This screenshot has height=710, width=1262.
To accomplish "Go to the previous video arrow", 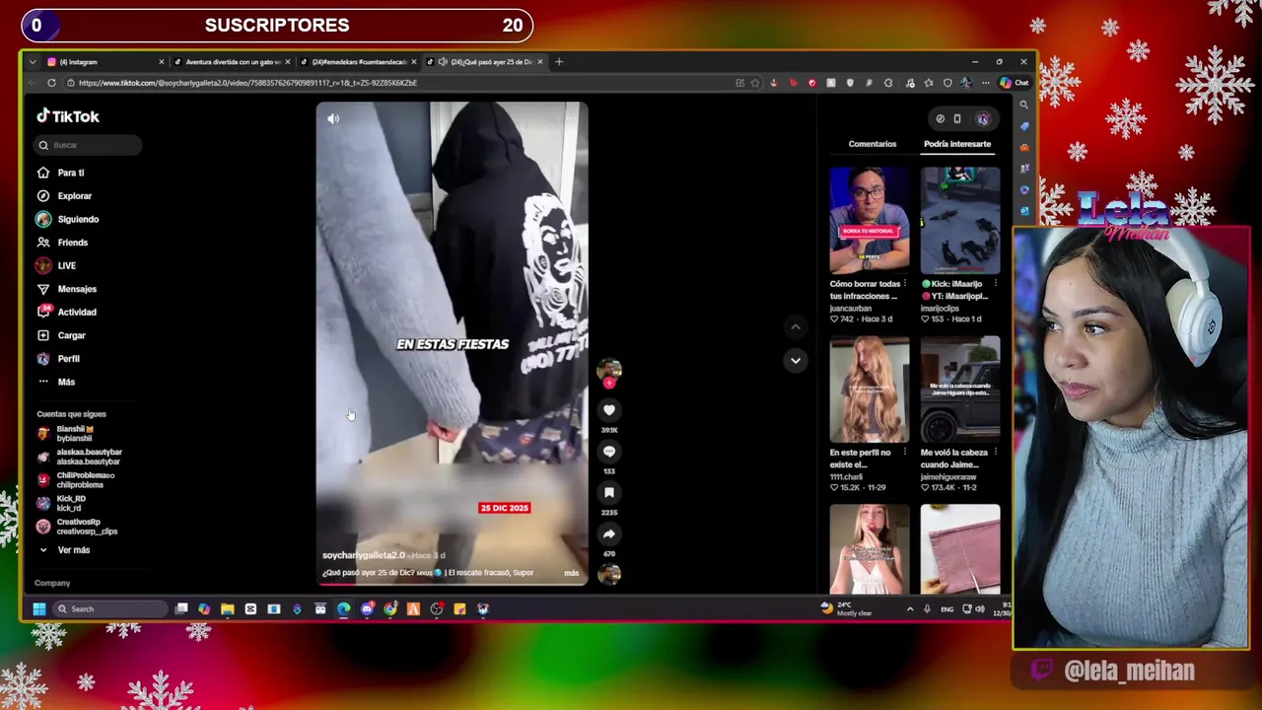I will tap(796, 326).
